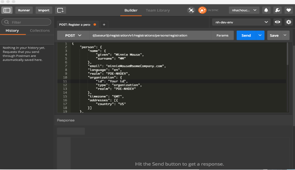This screenshot has height=170, width=295.
Task: Open the nhachouc account dropdown
Action: point(244,10)
